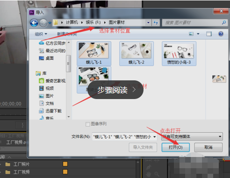
Task: Click the 取消 button
Action: click(x=208, y=147)
